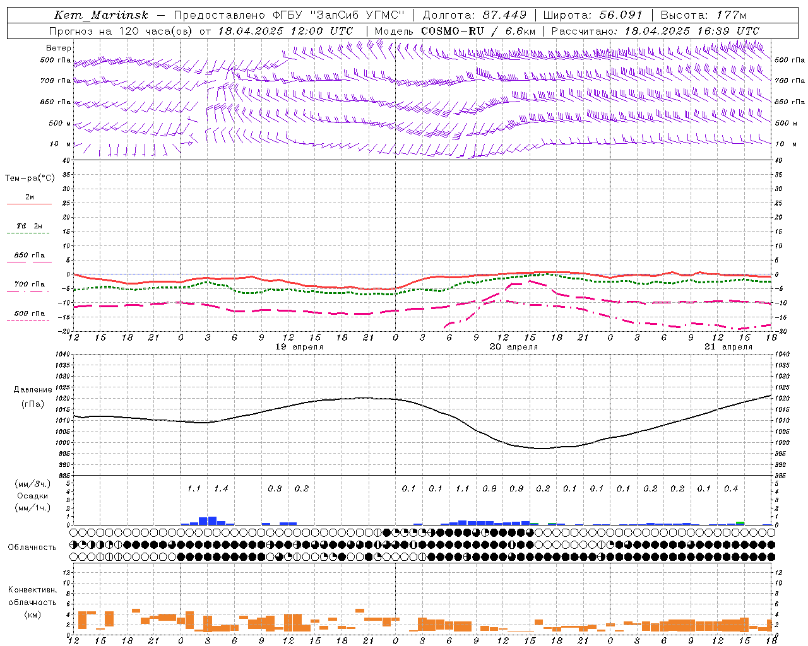This screenshot has width=808, height=646.
Task: Click the 21 апреля date label
Action: click(728, 347)
